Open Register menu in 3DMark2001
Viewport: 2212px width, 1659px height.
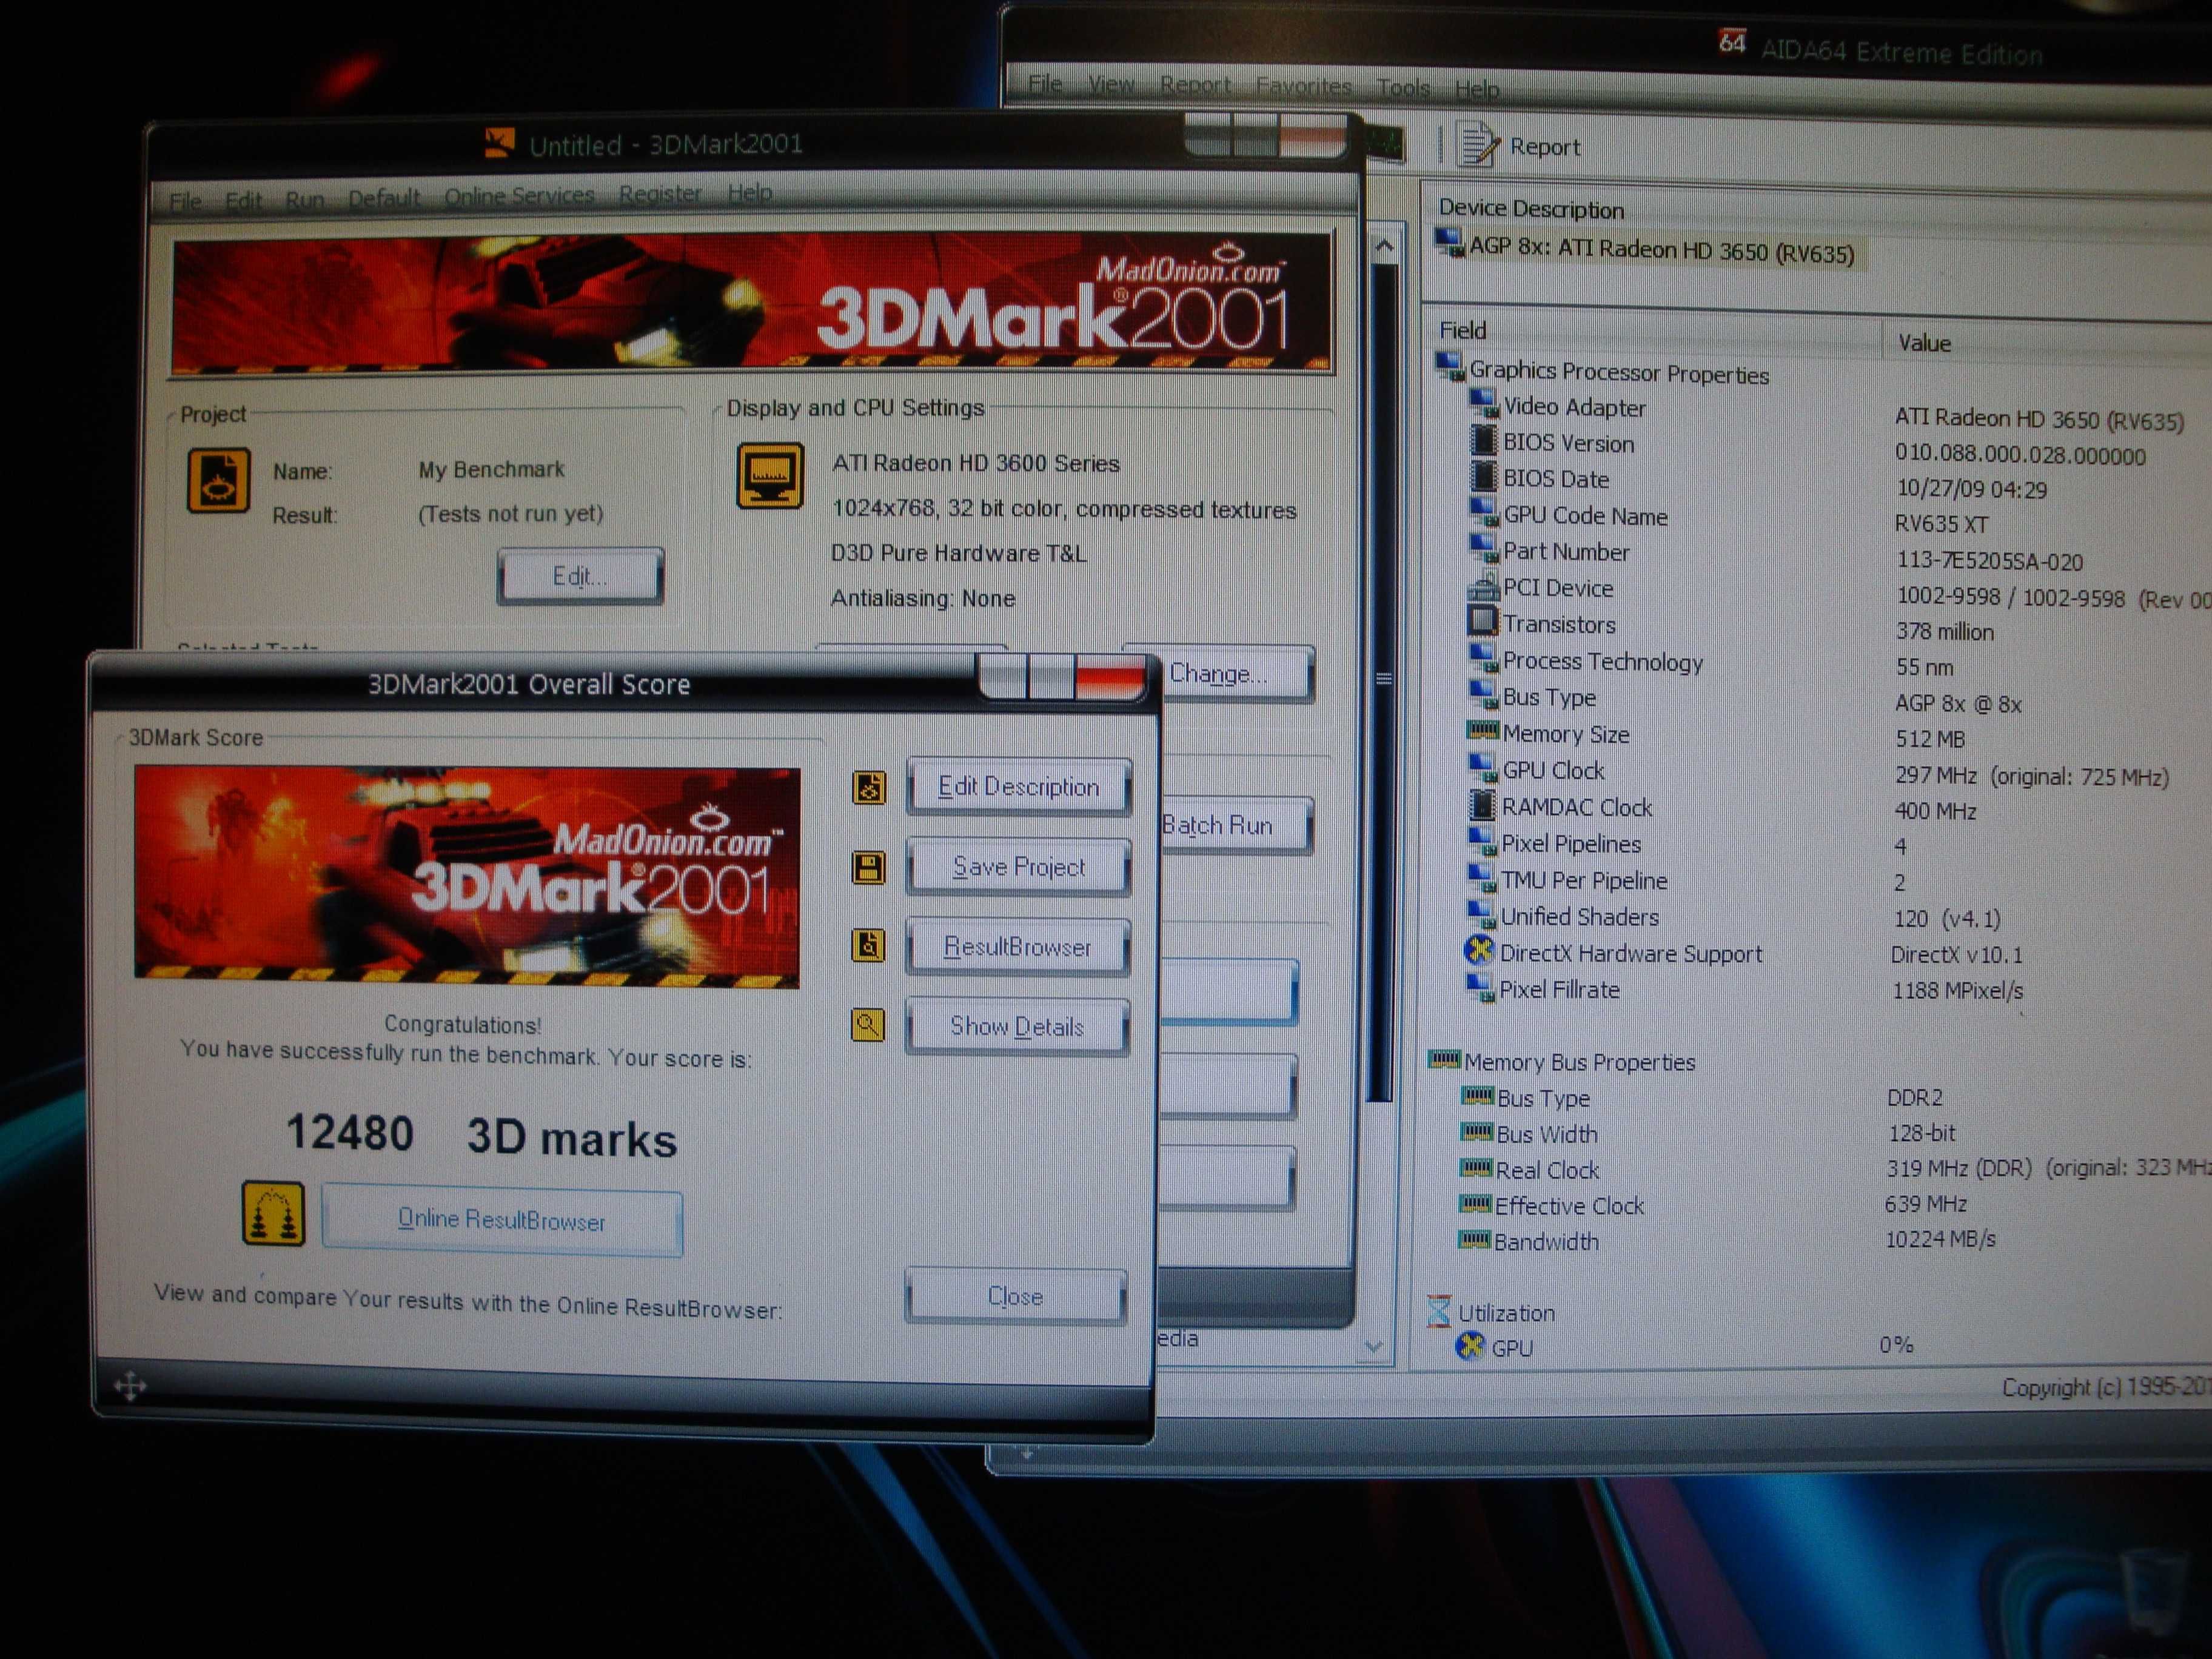tap(660, 193)
